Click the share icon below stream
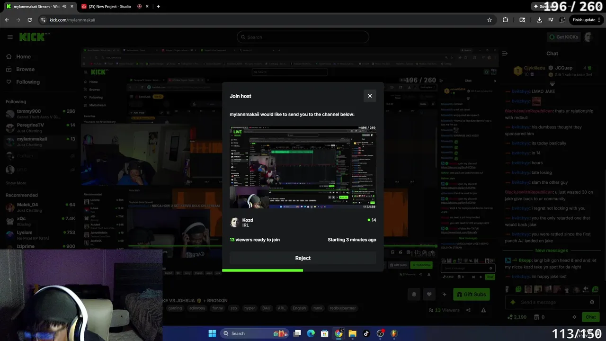 click(468, 310)
